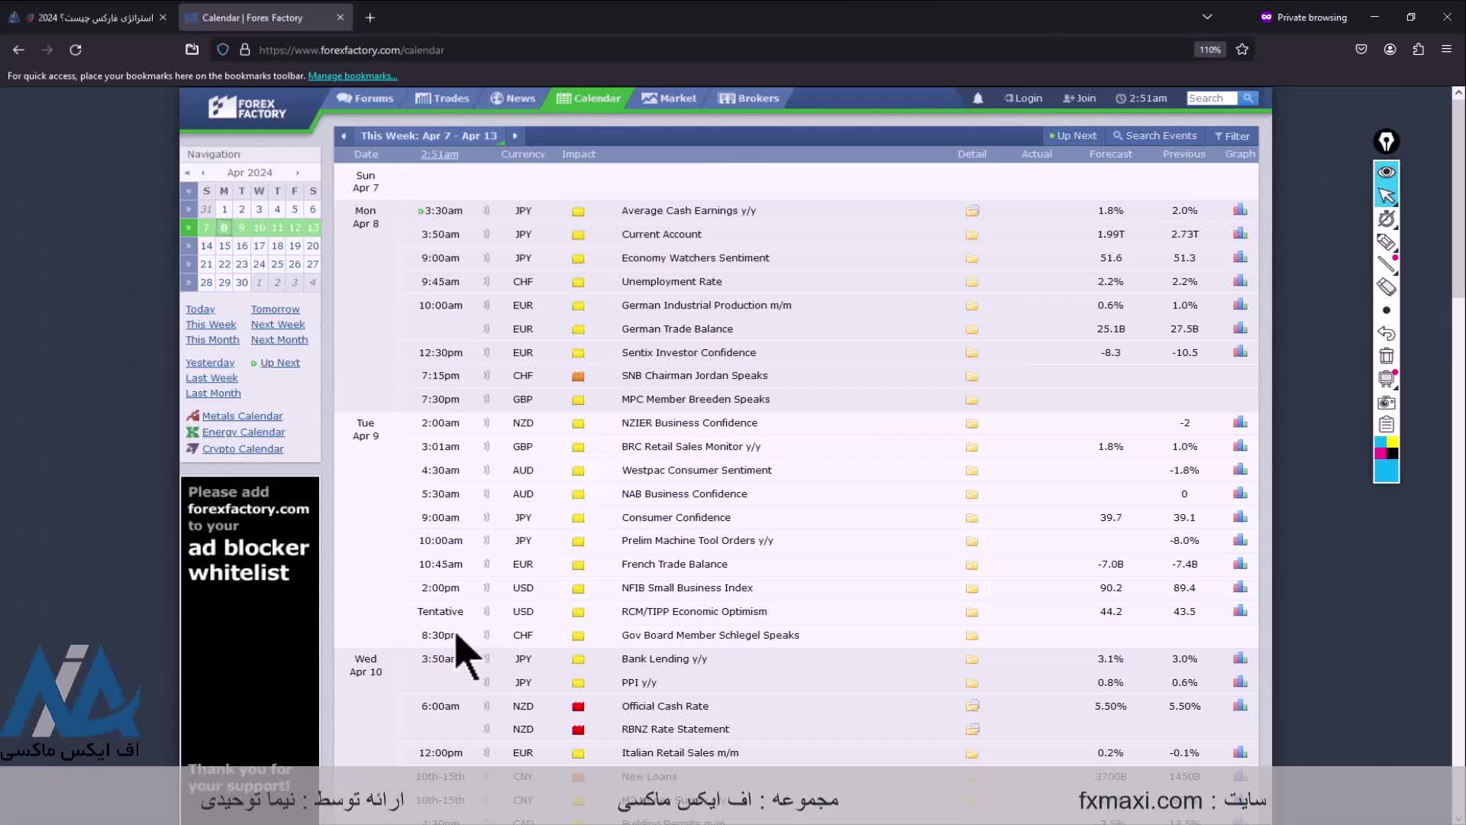Click the camera screenshot icon
1466x825 pixels.
tap(1386, 403)
